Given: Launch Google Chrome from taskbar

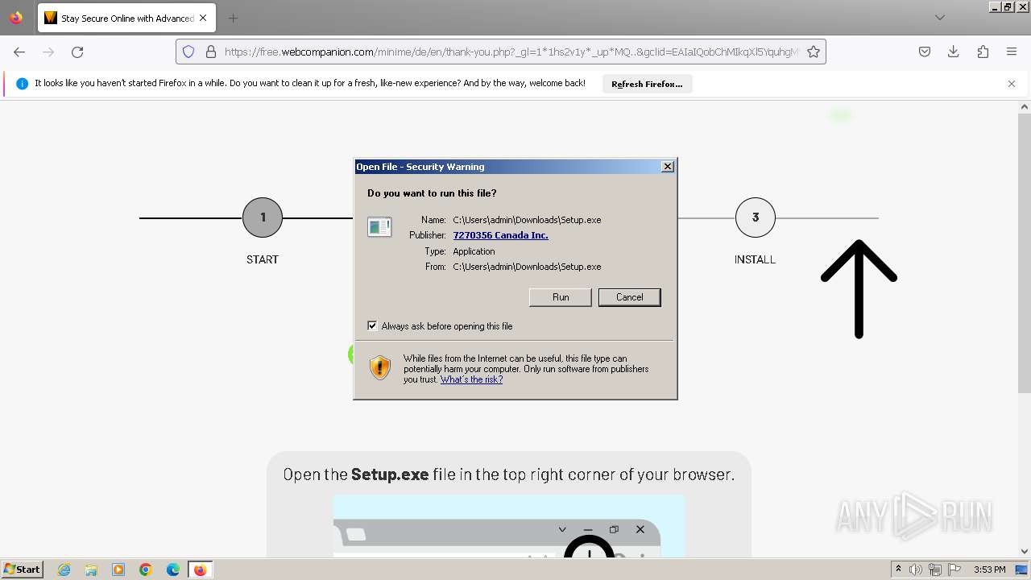Looking at the screenshot, I should [x=146, y=570].
